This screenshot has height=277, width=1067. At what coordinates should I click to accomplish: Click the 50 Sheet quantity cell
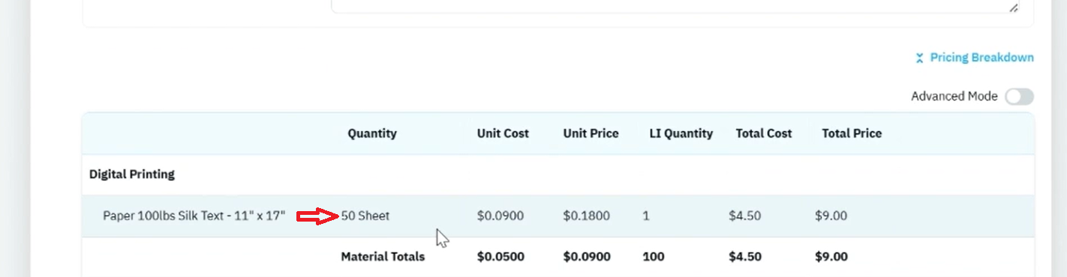click(x=365, y=216)
